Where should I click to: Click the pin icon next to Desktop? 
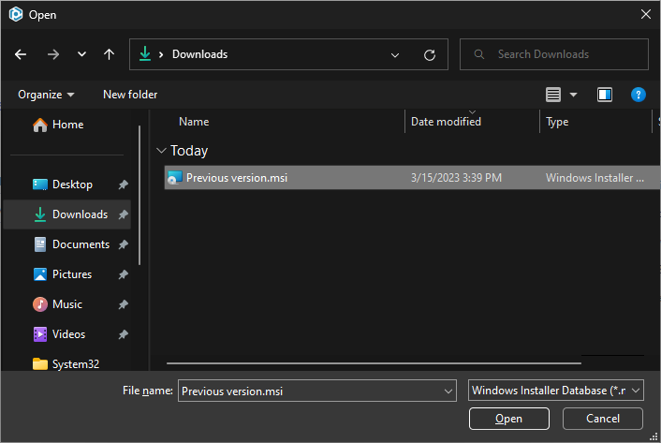click(123, 185)
